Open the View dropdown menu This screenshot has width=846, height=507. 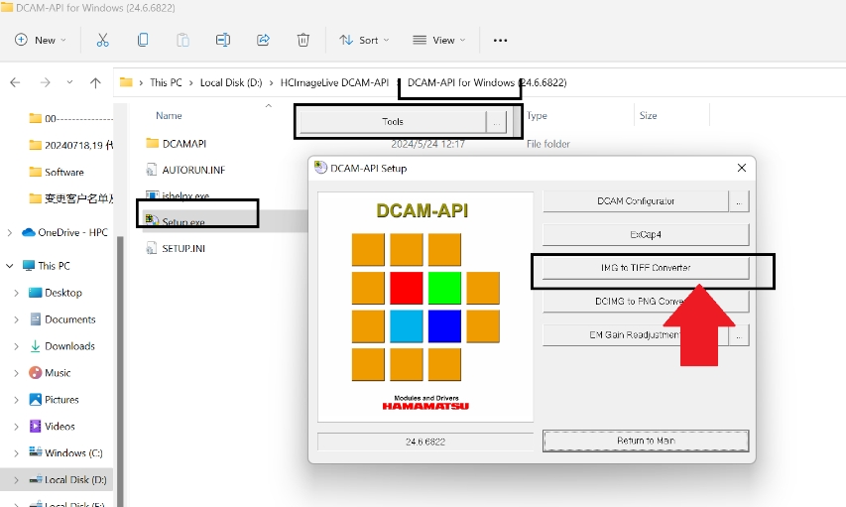[x=438, y=40]
